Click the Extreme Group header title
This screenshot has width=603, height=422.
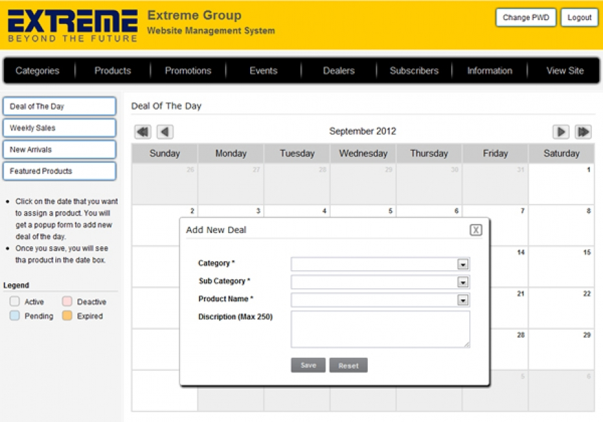(194, 16)
